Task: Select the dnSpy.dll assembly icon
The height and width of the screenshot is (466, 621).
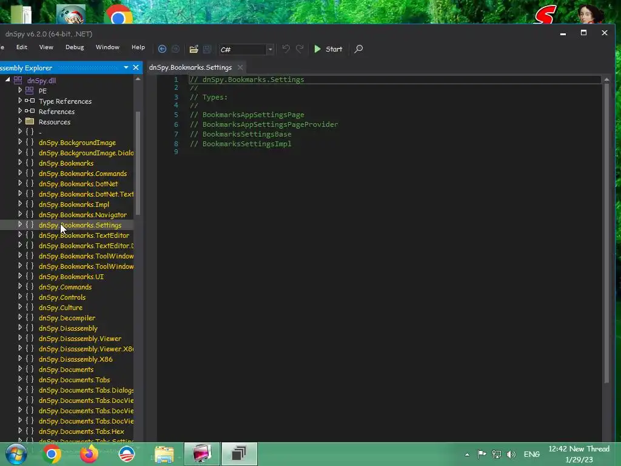Action: (x=18, y=80)
